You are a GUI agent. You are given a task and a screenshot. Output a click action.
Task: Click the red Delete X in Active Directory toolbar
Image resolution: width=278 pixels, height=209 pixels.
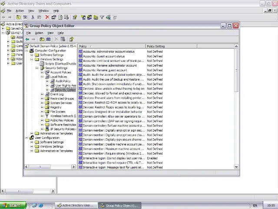[x=47, y=17]
